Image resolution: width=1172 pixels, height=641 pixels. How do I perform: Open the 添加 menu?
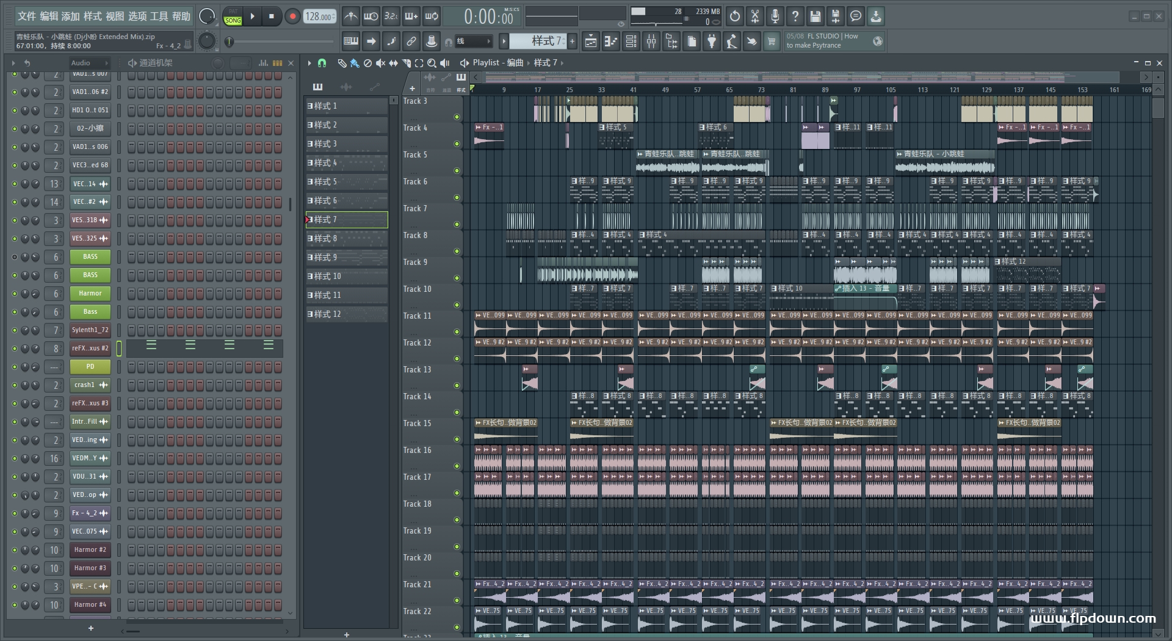click(x=71, y=16)
